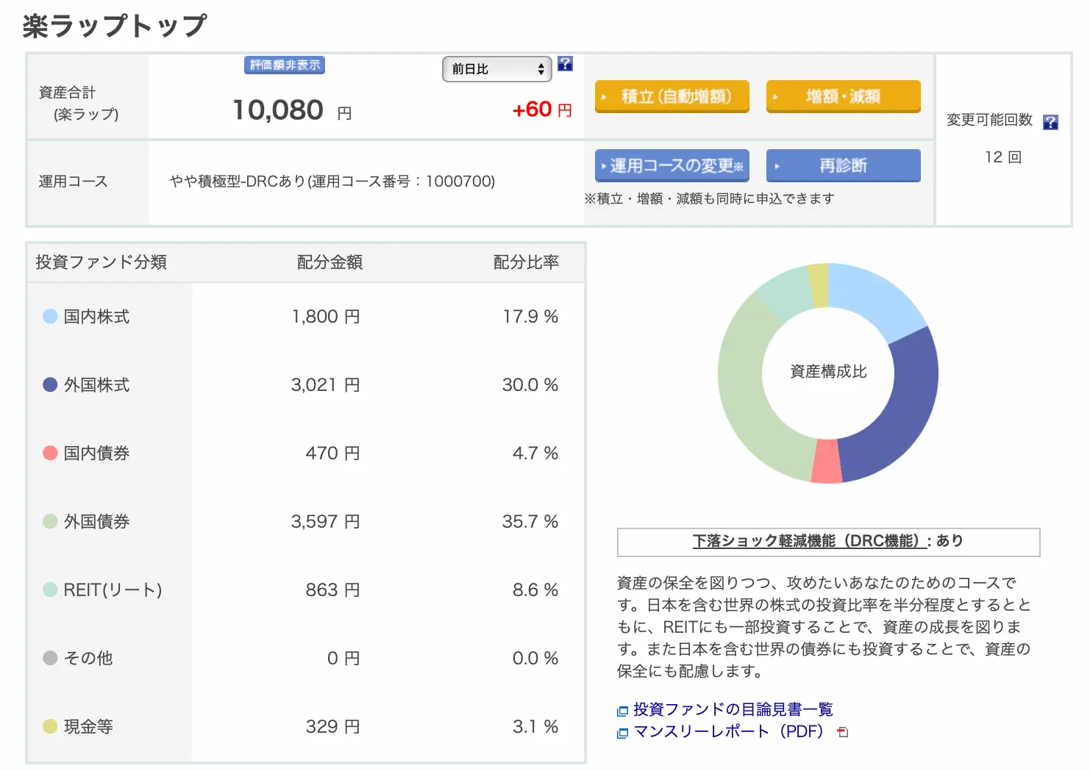Click external-link icon before 投資ファンドの目論見書一覧
Screen dimensions: 1090x771
[622, 711]
